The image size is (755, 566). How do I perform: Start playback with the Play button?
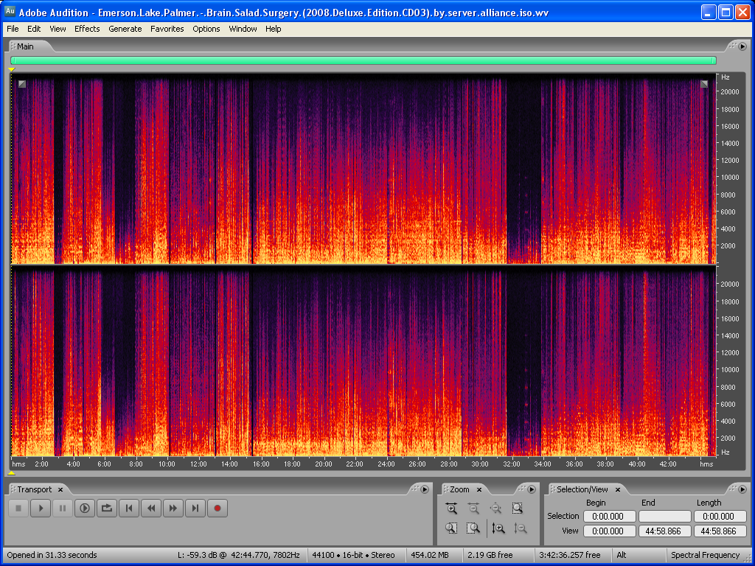click(41, 509)
